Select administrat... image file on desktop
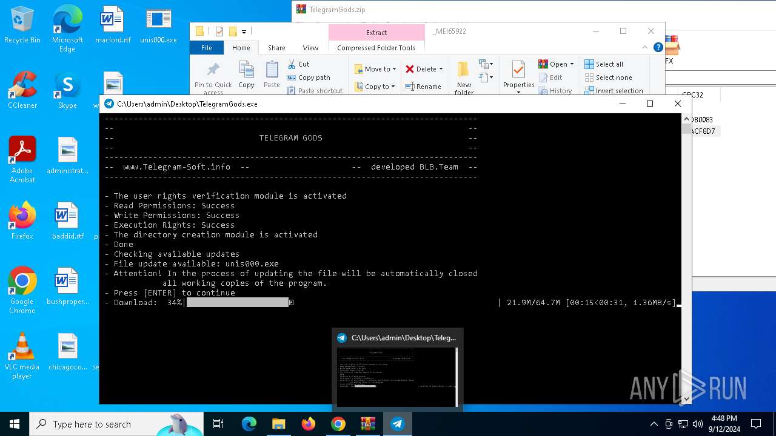The height and width of the screenshot is (436, 776). (x=67, y=156)
